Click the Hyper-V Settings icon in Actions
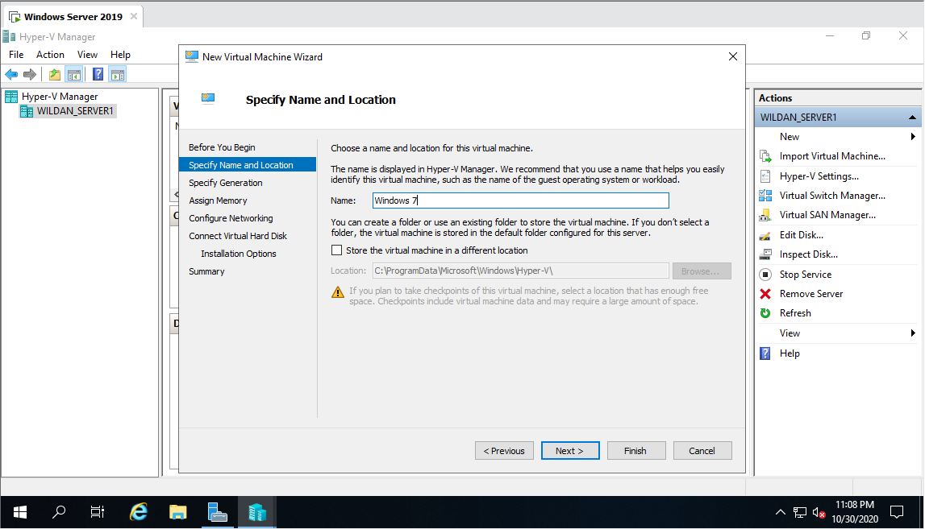Screen dimensions: 925x529 point(765,176)
